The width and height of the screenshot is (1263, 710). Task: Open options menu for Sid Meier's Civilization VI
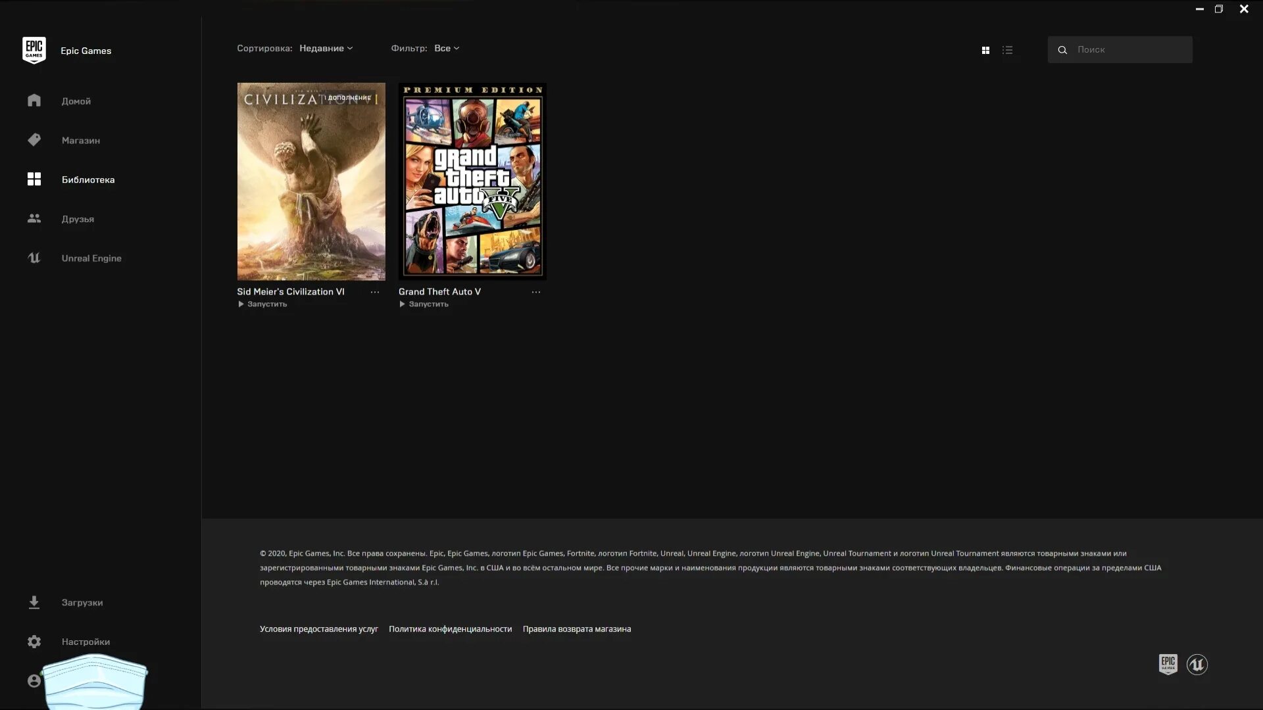coord(375,292)
